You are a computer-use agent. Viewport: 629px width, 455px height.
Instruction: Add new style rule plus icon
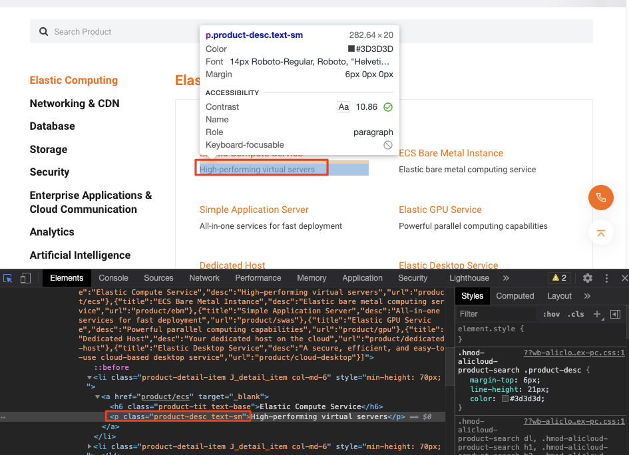tap(597, 314)
